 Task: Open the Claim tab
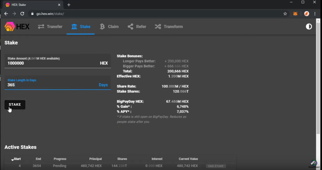click(109, 27)
